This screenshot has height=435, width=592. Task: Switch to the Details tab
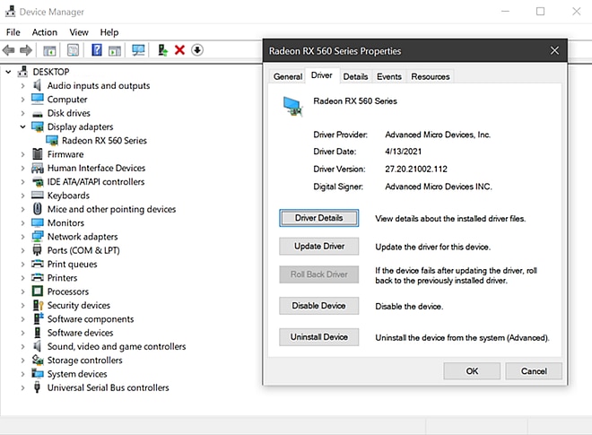[x=355, y=76]
